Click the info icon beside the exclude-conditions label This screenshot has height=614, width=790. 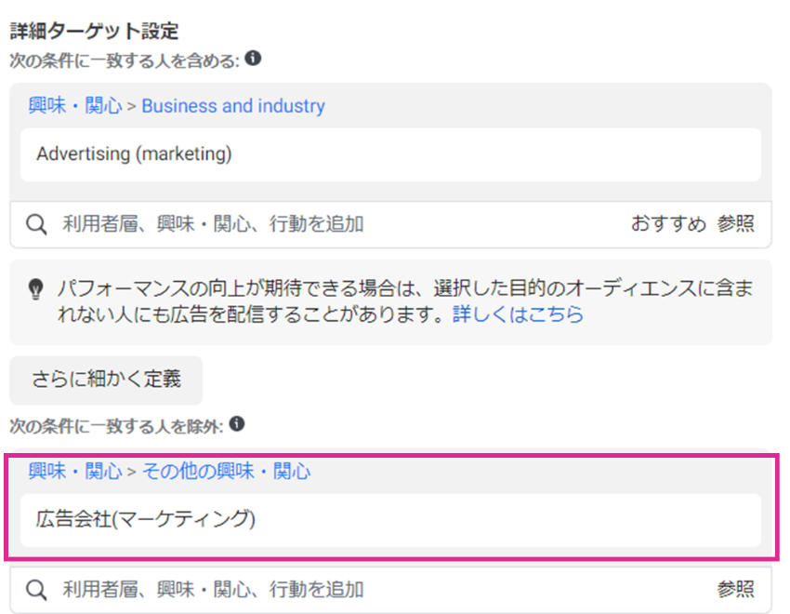click(x=237, y=424)
